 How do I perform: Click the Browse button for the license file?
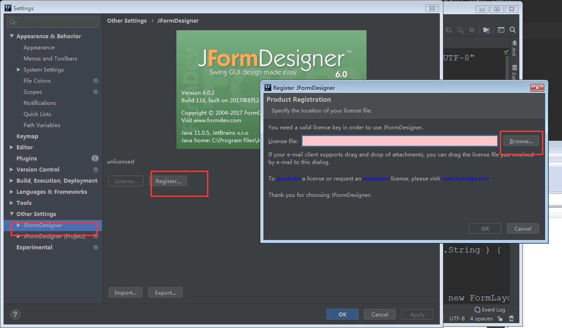pos(521,141)
